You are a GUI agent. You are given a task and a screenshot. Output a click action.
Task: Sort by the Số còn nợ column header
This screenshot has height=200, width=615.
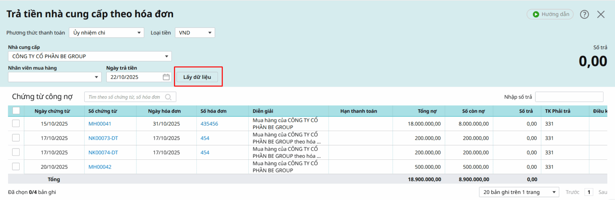pos(473,111)
